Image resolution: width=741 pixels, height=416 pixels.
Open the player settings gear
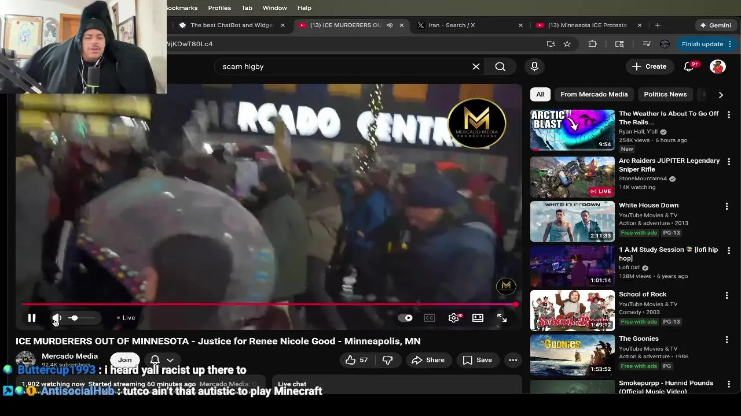coord(454,318)
